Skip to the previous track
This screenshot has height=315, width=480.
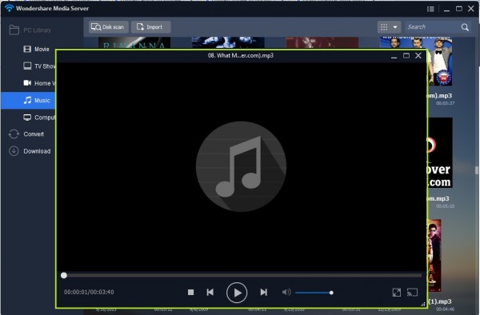(x=210, y=293)
